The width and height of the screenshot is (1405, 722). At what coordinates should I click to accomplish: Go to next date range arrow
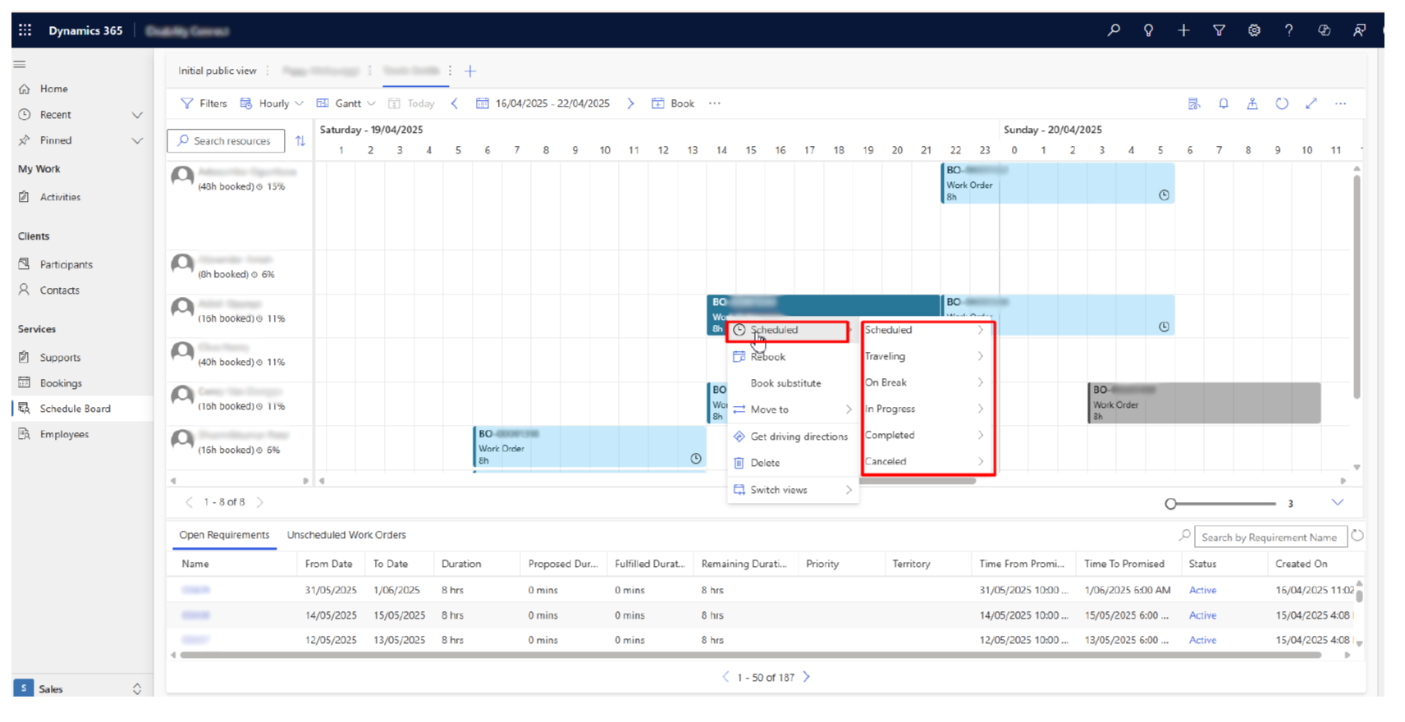click(x=630, y=103)
